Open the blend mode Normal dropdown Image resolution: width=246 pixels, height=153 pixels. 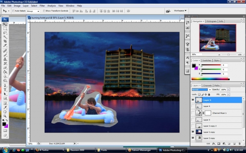(x=201, y=90)
